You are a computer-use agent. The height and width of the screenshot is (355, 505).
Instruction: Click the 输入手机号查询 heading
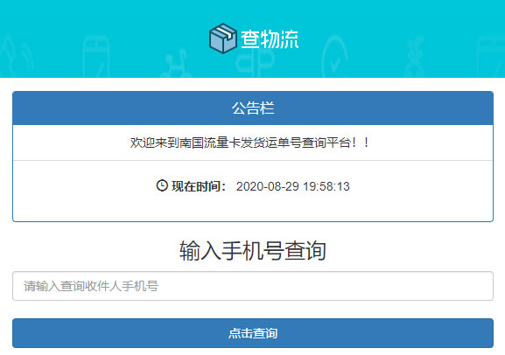click(253, 250)
